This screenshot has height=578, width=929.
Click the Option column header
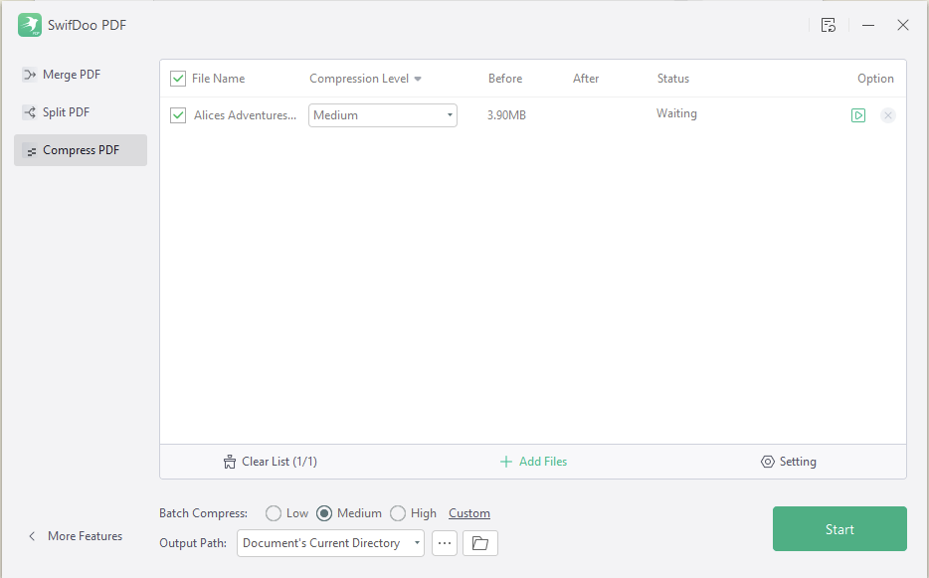[x=875, y=79]
